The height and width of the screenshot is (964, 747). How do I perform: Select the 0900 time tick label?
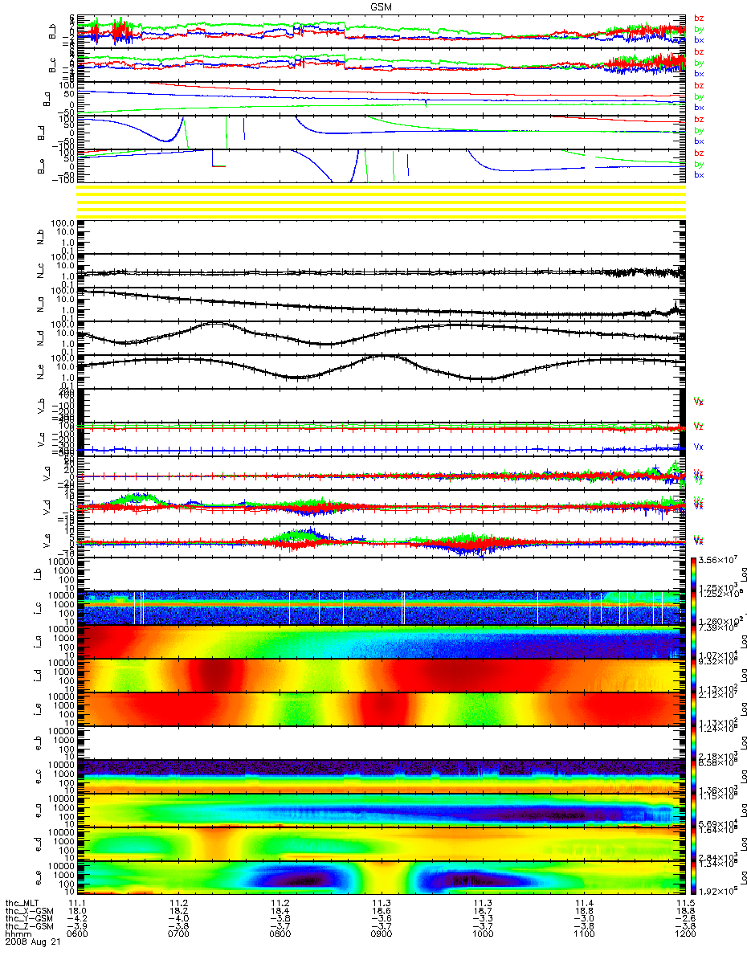coord(381,935)
